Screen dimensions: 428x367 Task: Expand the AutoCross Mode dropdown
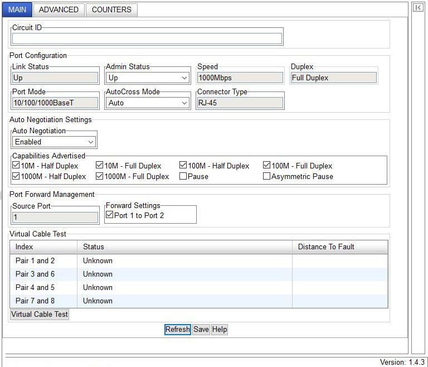click(148, 103)
